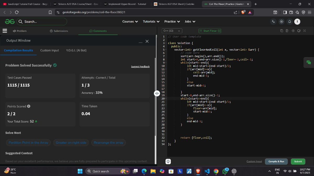
Task: Open the Y.O.G.I. (AI Bot) tab
Action: pos(77,50)
